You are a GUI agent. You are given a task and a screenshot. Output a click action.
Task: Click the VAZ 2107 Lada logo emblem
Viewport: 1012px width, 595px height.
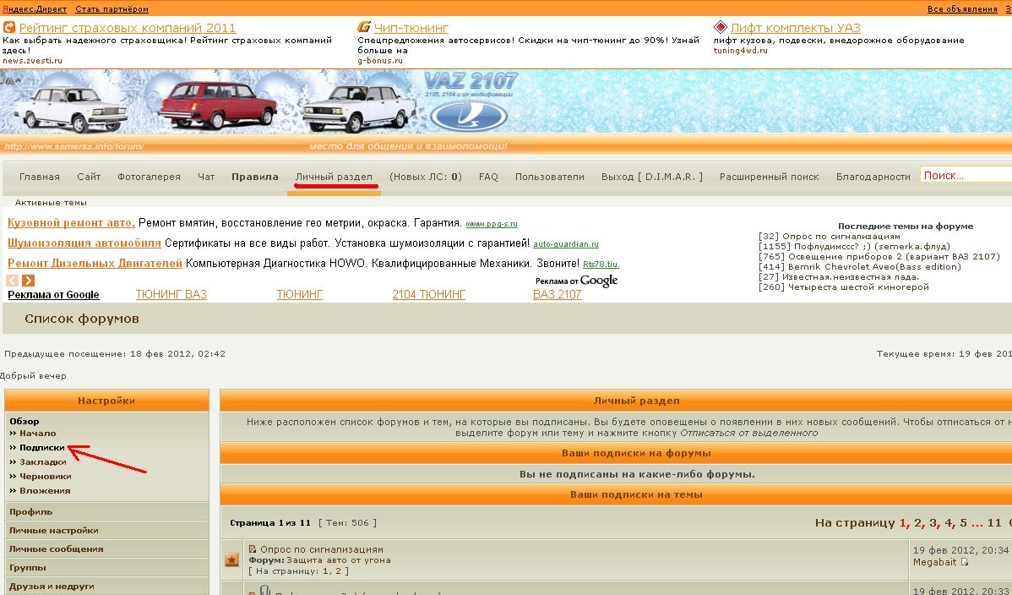pyautogui.click(x=468, y=115)
